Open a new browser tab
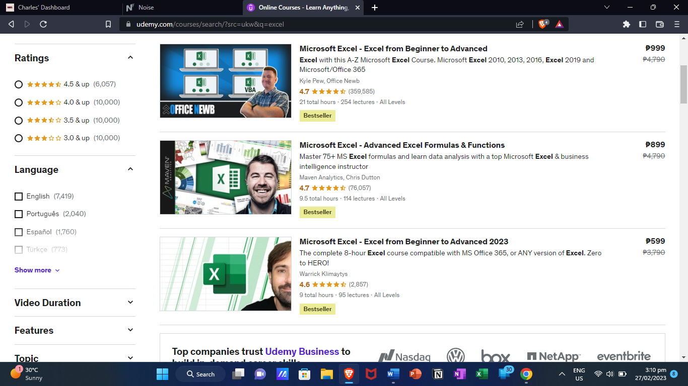The image size is (688, 386). (x=374, y=8)
